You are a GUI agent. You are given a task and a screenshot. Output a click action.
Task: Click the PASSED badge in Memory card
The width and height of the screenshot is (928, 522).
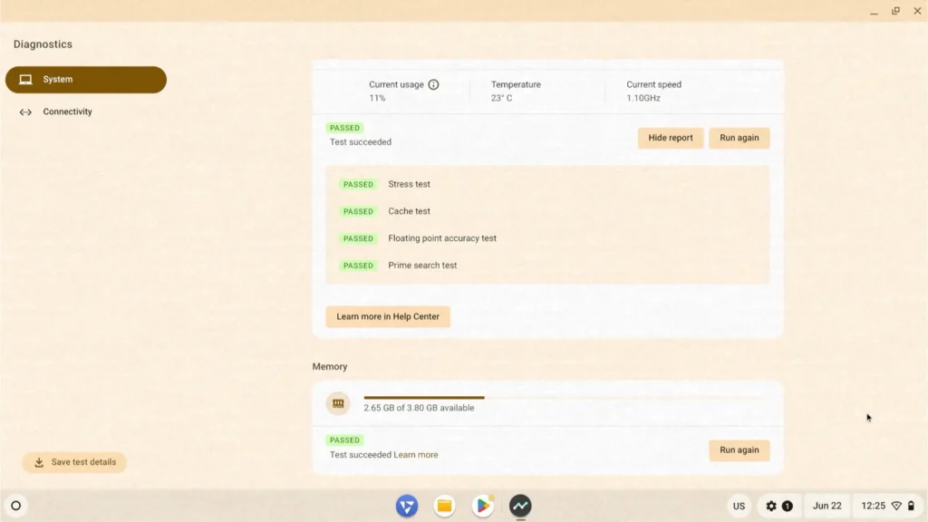coord(344,440)
